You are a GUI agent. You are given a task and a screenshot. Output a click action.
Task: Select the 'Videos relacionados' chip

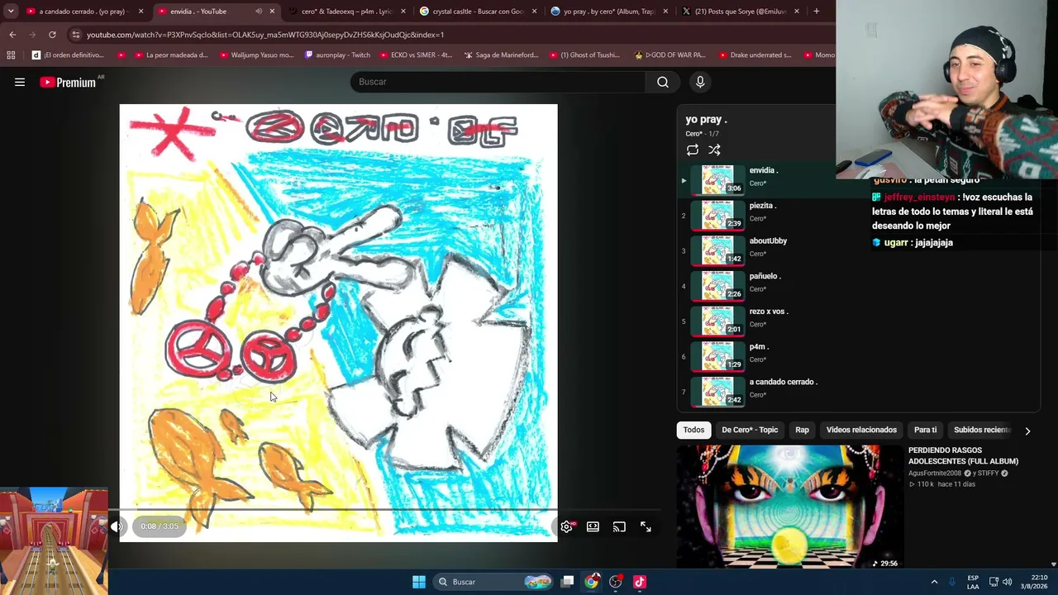(x=861, y=430)
